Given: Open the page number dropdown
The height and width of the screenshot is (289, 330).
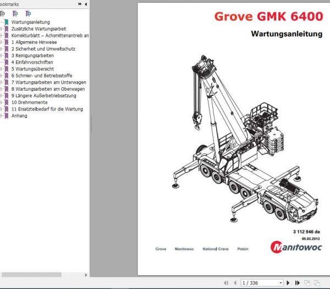Looking at the screenshot, I should [280, 283].
